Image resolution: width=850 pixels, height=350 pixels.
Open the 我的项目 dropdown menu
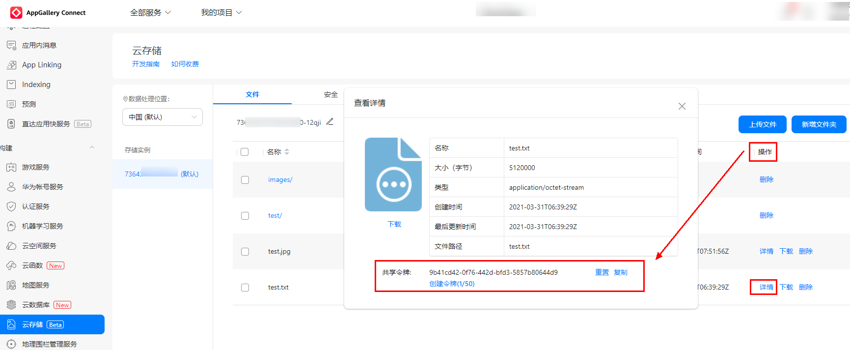[221, 12]
